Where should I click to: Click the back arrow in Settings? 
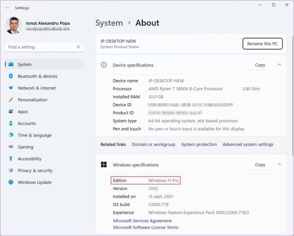pos(7,8)
